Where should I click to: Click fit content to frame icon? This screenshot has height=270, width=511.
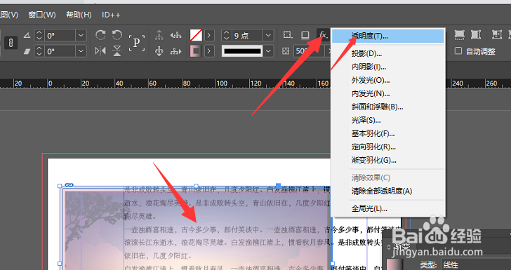(x=497, y=34)
